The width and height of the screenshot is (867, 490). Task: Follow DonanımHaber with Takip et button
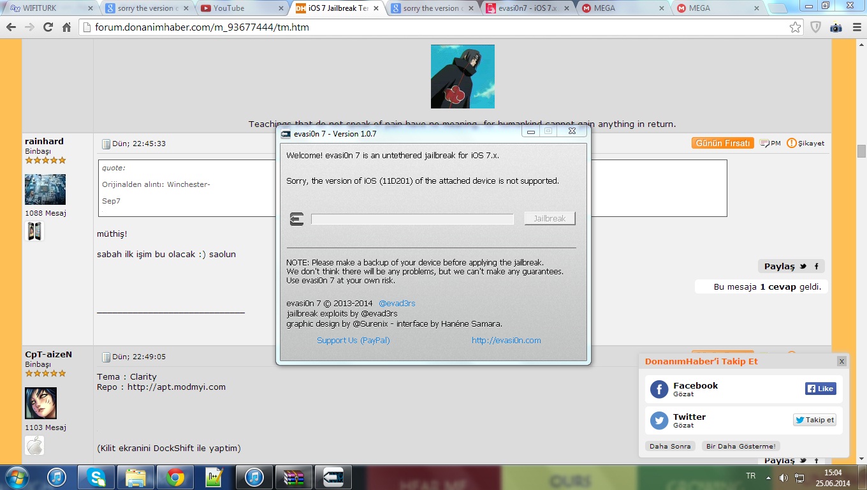[x=815, y=420]
